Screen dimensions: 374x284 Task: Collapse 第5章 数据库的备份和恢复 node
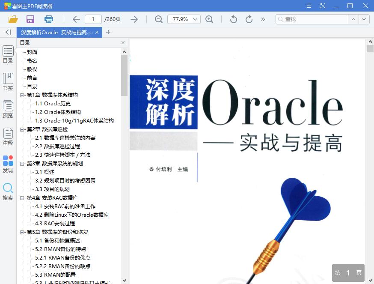[22, 232]
